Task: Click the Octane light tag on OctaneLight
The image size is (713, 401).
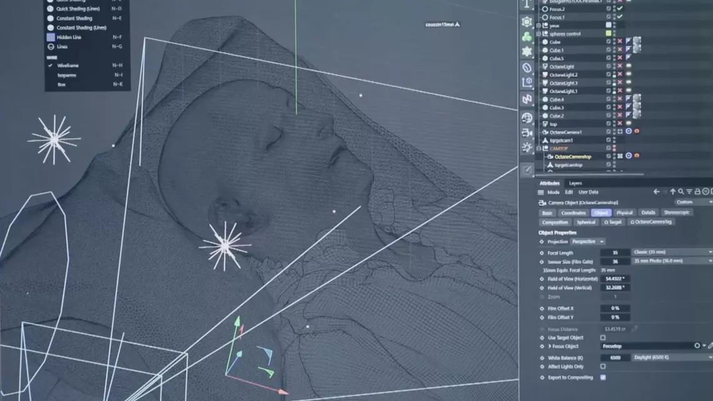Action: (x=629, y=66)
